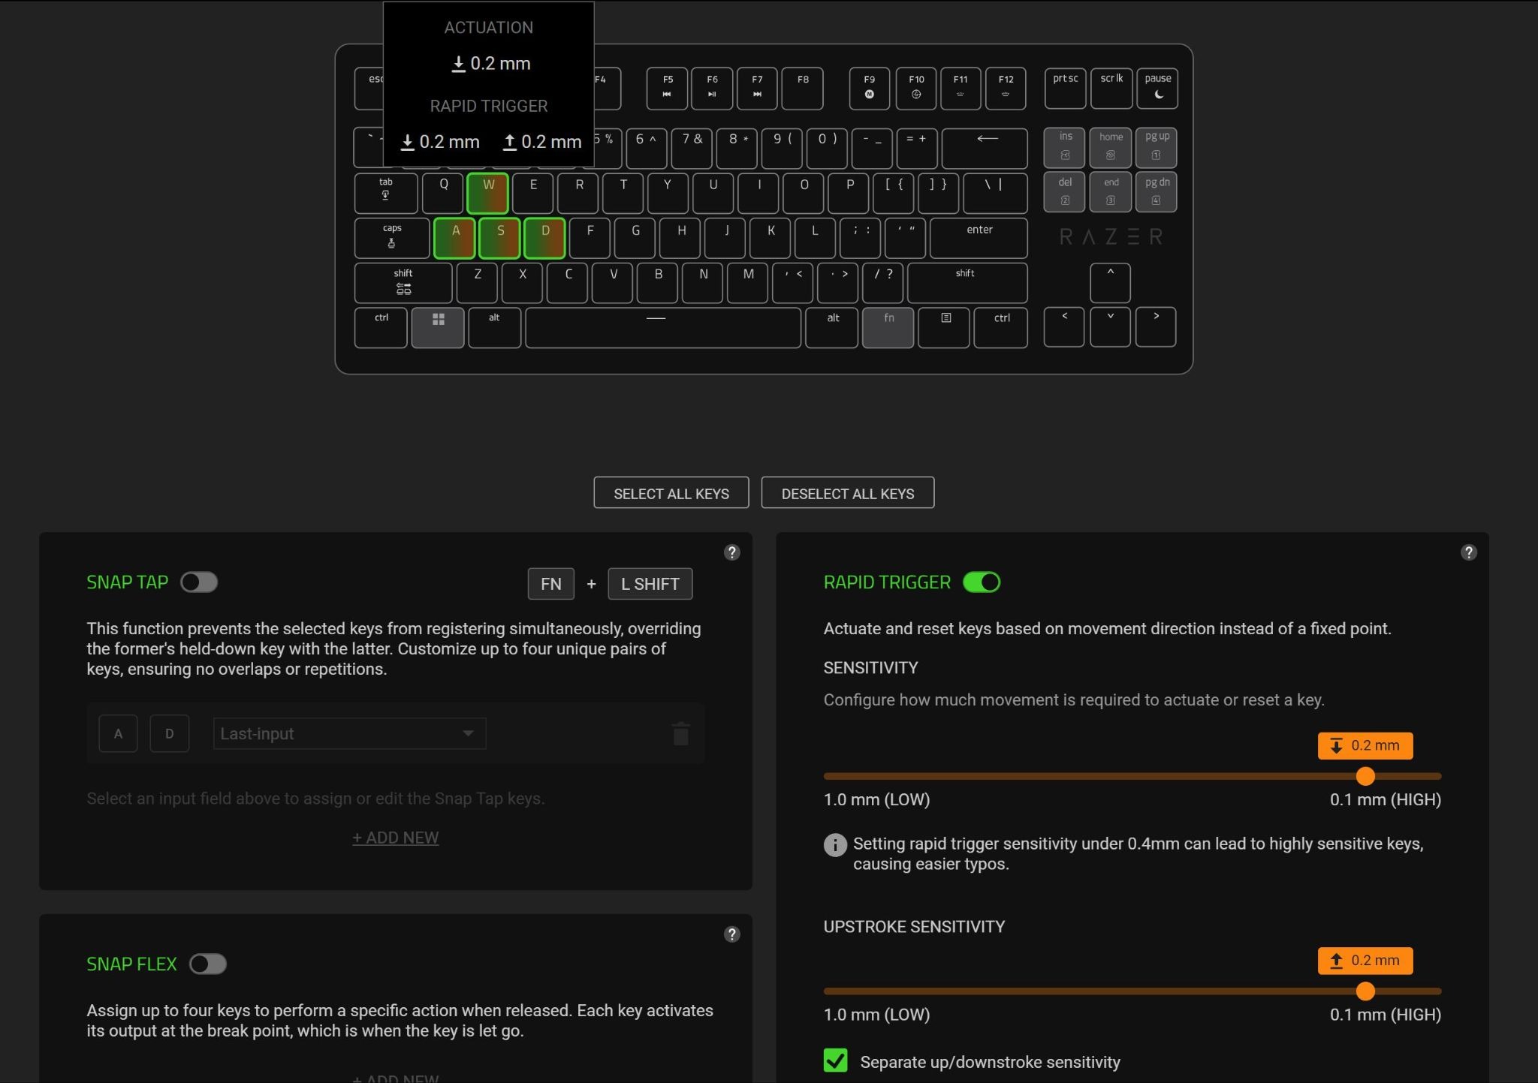Turn off the Rapid Trigger toggle
1538x1083 pixels.
pos(982,582)
